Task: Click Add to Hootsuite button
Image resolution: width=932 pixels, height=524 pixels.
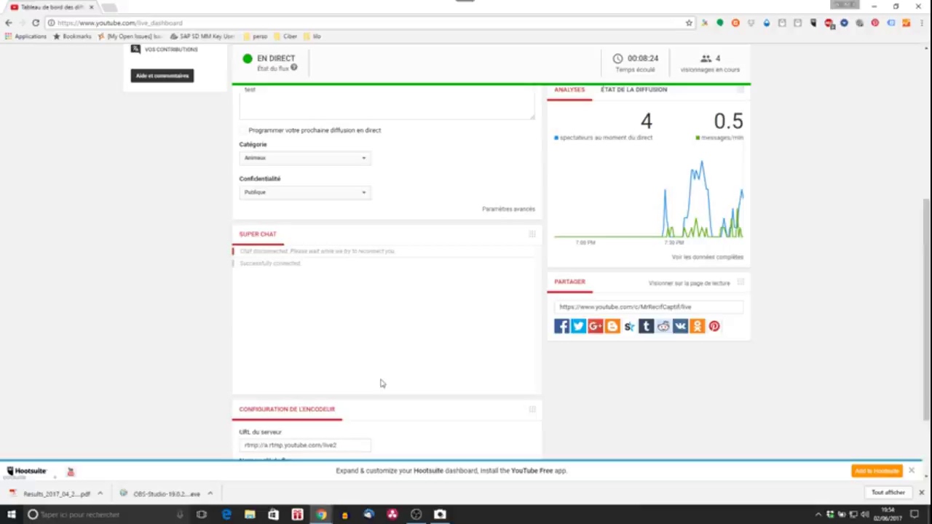Action: click(877, 471)
